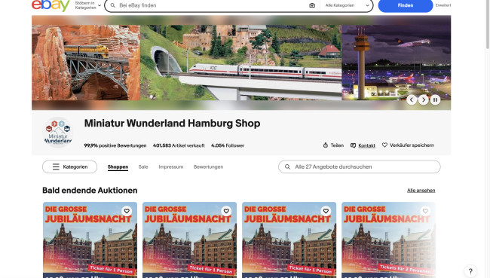Open the Bewertungen tab
The width and height of the screenshot is (490, 278).
(208, 166)
